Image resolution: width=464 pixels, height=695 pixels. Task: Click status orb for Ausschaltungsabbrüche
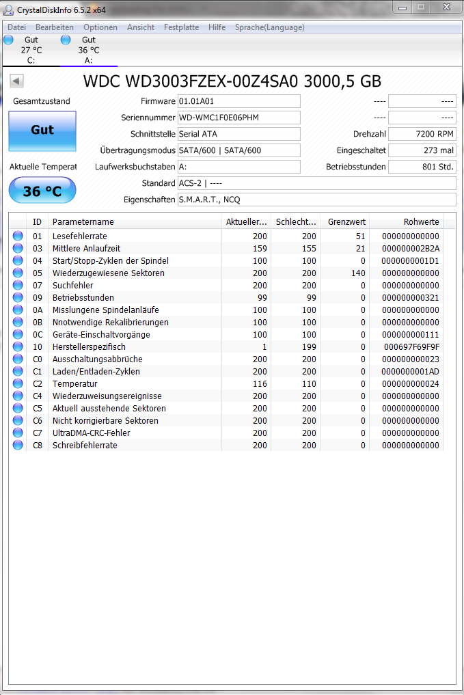click(x=18, y=359)
